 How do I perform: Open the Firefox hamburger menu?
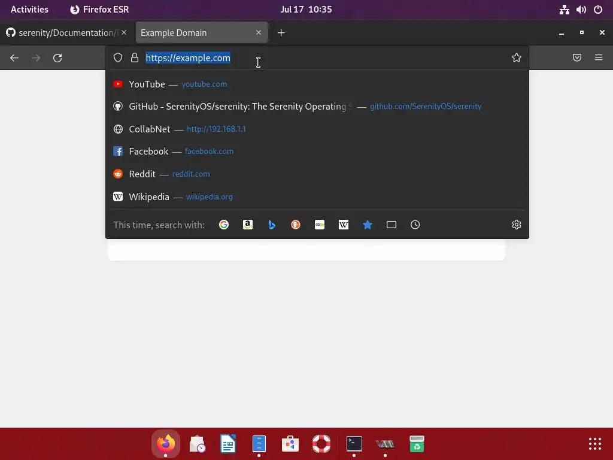tap(599, 58)
